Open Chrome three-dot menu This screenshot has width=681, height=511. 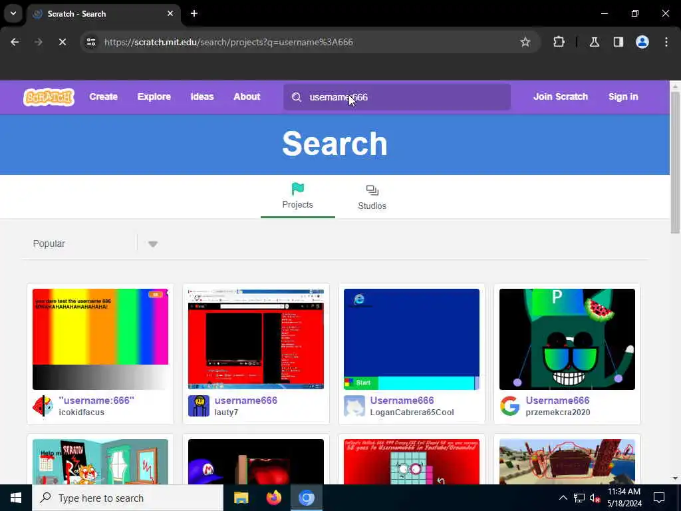click(666, 42)
